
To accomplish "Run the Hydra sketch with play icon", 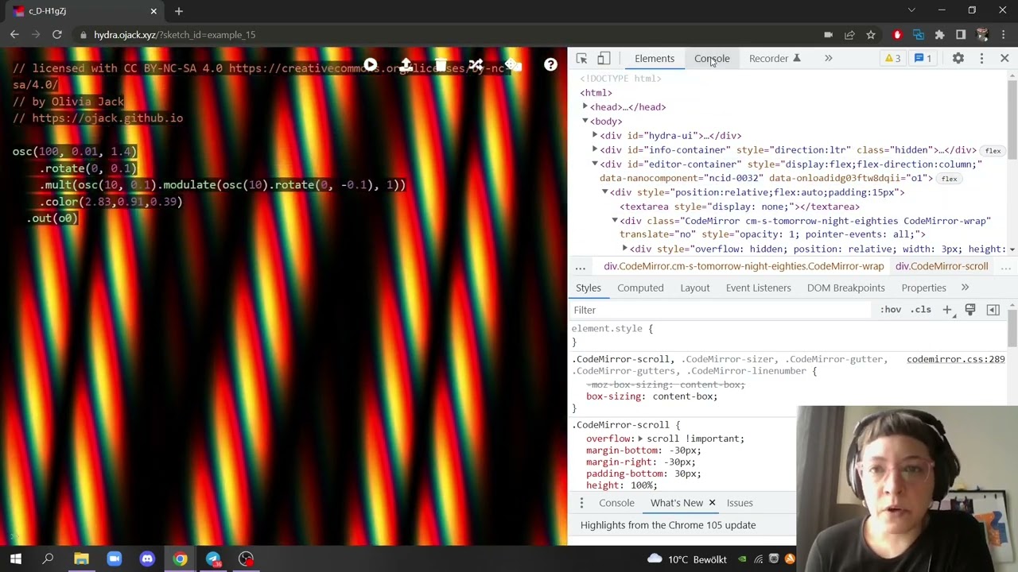I will [371, 65].
